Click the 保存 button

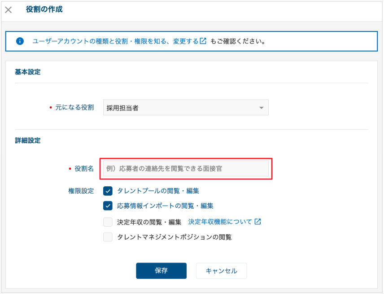[x=161, y=271]
